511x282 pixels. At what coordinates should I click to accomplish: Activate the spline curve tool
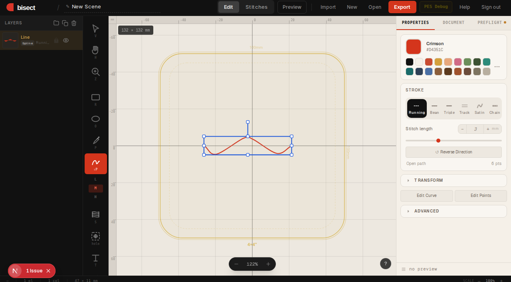[x=95, y=164]
